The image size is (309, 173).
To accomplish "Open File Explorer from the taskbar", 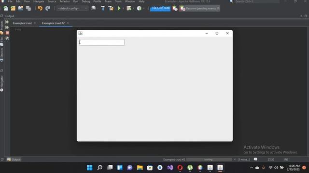I will click(x=140, y=168).
